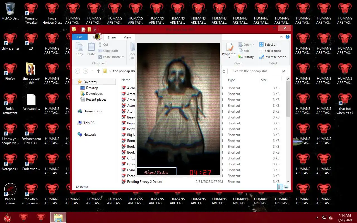This screenshot has height=223, width=357.
Task: Click the address bar path chevron
Action: click(x=110, y=71)
